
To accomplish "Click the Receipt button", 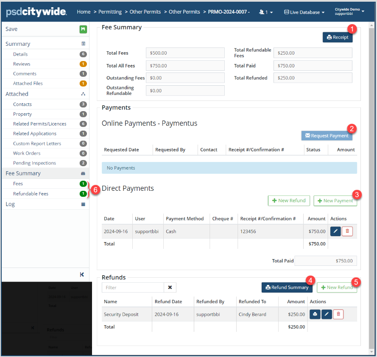I will (x=338, y=37).
